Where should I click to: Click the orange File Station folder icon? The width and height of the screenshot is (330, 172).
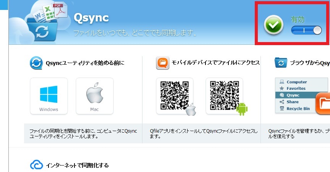click(323, 103)
